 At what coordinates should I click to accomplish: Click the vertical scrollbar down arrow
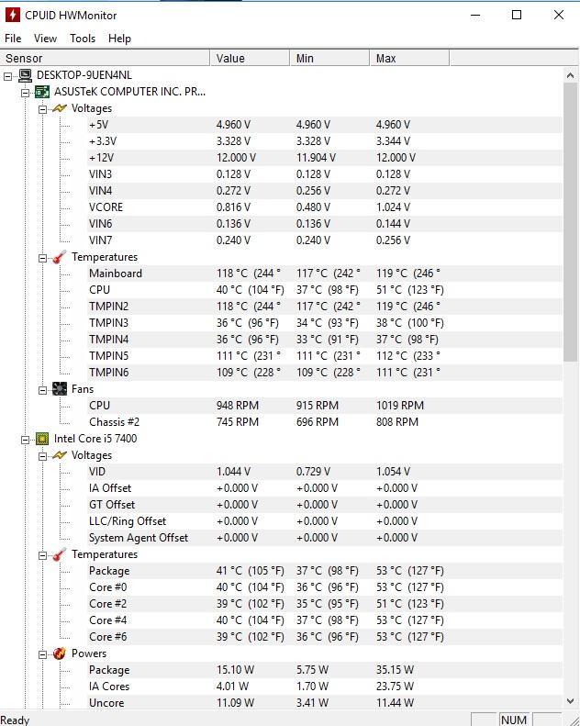tap(570, 701)
